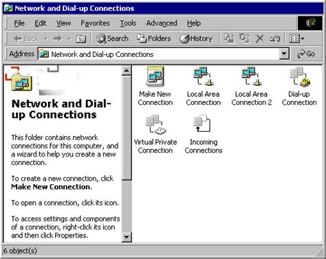Click the left pane scroll up arrow
The height and width of the screenshot is (259, 326).
point(127,71)
